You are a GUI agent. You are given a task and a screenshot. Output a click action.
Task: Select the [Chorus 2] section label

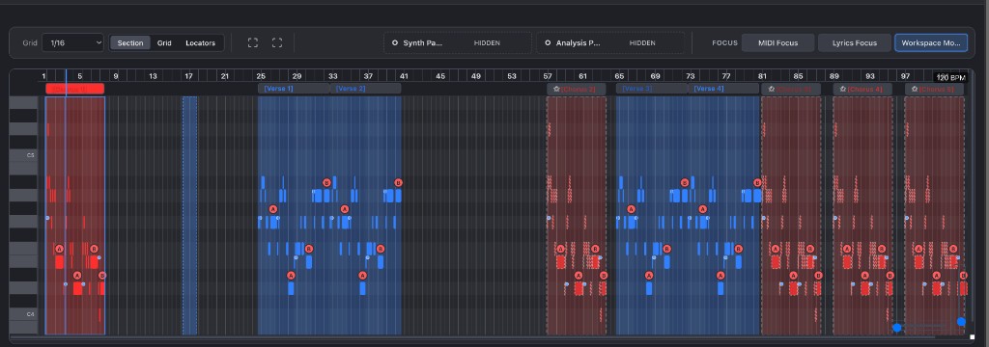pyautogui.click(x=577, y=89)
